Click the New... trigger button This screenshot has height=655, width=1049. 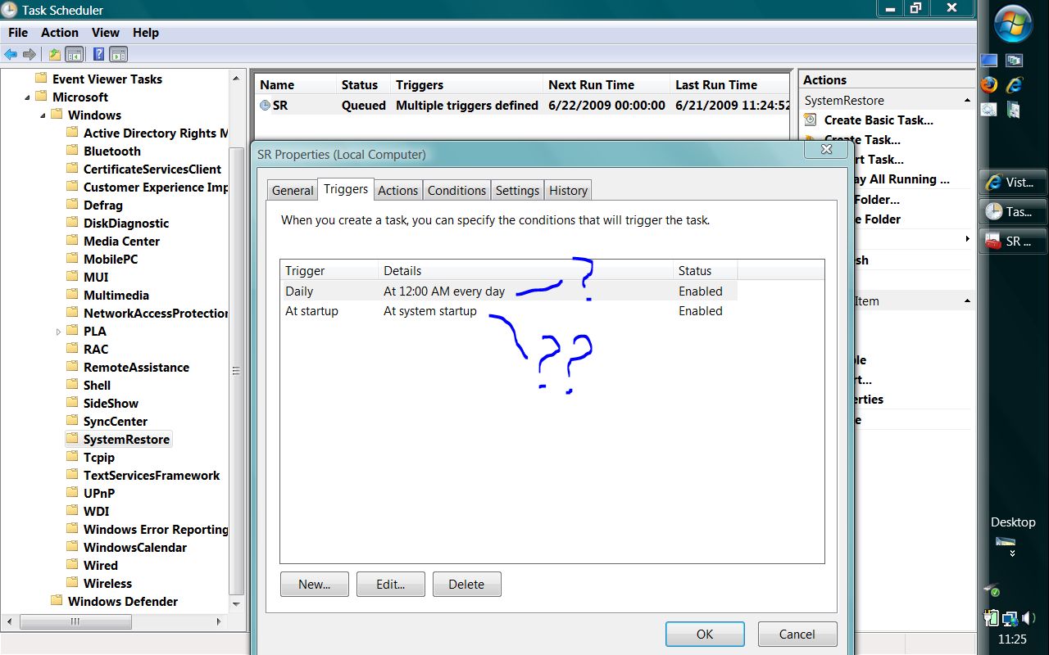point(315,585)
